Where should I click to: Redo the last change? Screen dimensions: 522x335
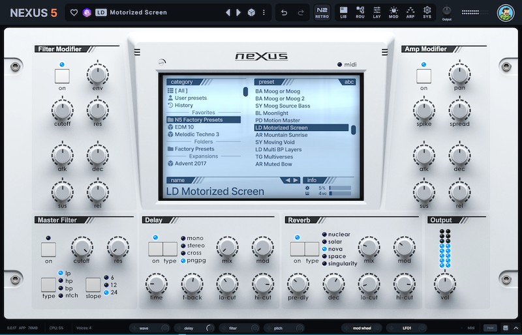[300, 12]
